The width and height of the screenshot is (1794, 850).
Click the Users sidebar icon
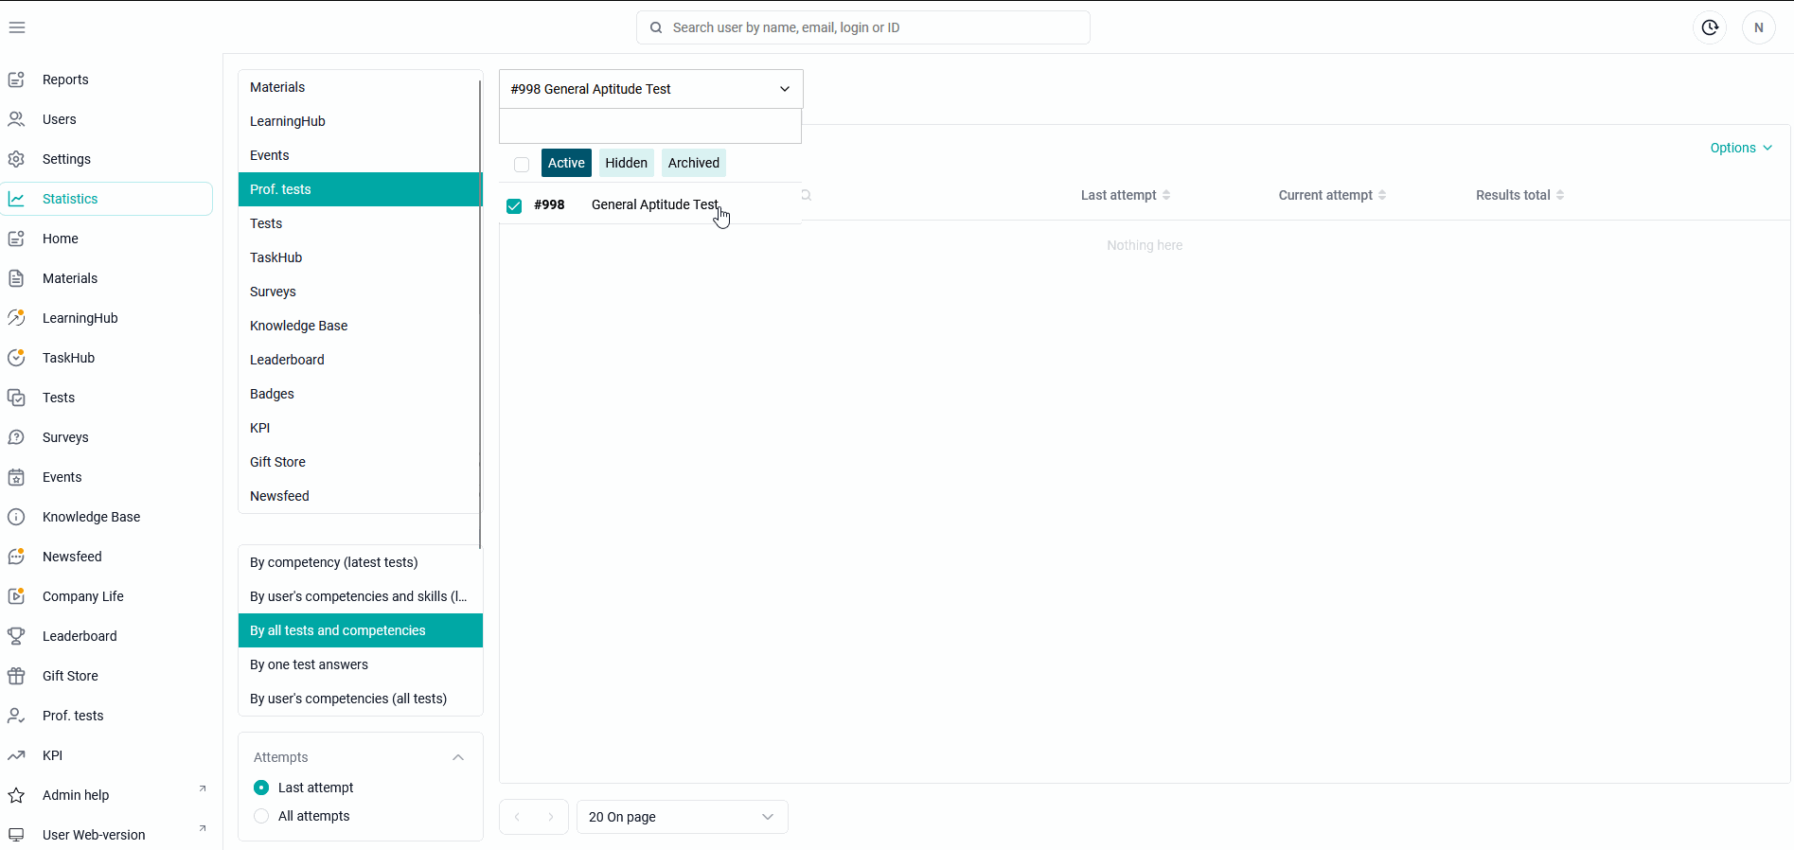click(x=16, y=119)
